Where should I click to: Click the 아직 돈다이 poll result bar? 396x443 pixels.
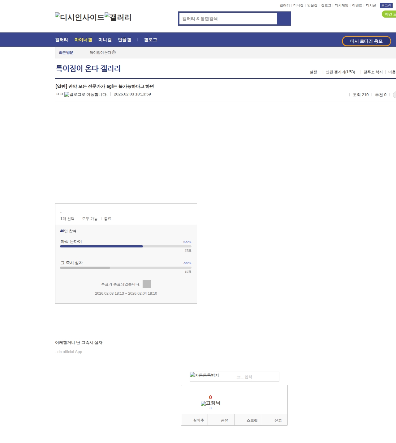click(x=126, y=246)
